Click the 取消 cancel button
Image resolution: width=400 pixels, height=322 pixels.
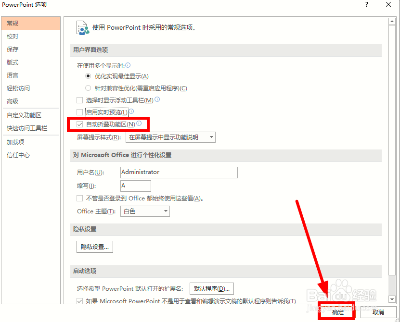(378, 312)
